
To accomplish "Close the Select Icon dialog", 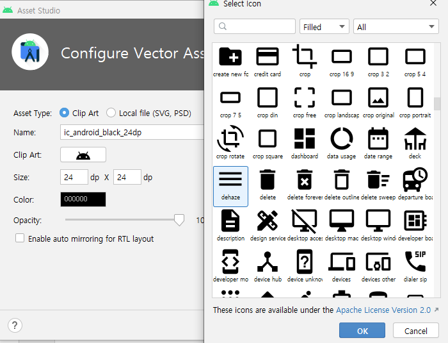I will 433,3.
